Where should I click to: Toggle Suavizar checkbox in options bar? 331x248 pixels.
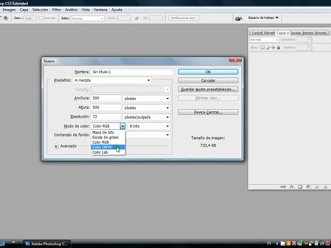pos(41,18)
